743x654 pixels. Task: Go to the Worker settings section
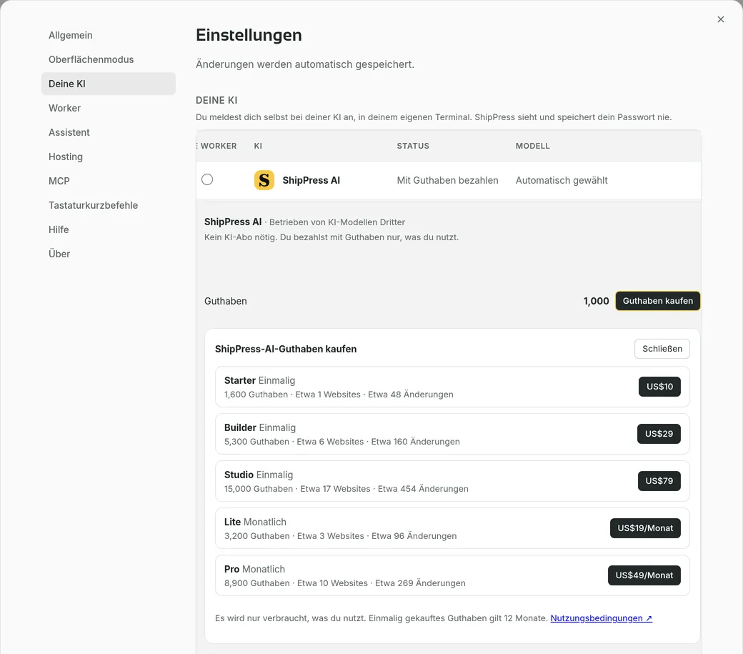coord(109,108)
